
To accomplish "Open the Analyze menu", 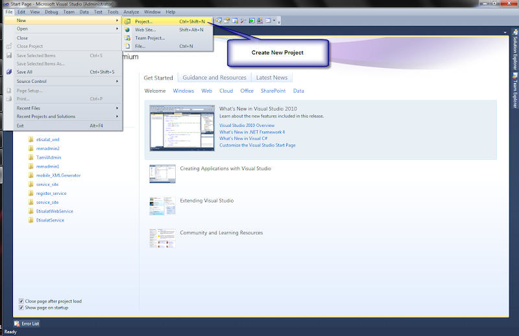I will pos(131,12).
